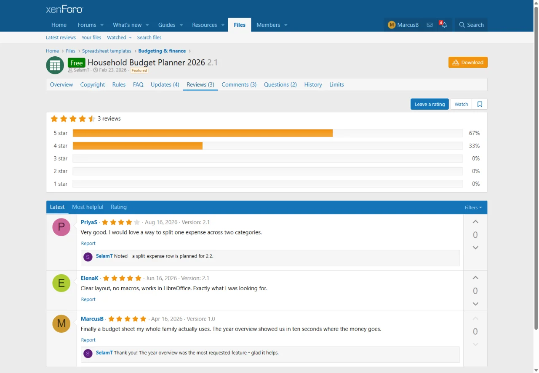Downvote PriyaS's review

475,248
